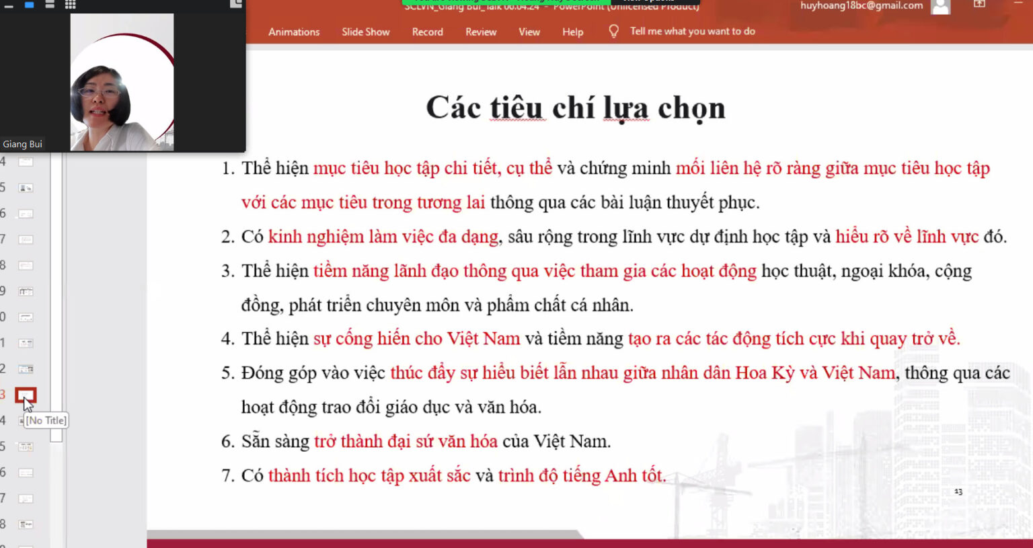Click the user account avatar icon
This screenshot has height=548, width=1033.
(940, 7)
